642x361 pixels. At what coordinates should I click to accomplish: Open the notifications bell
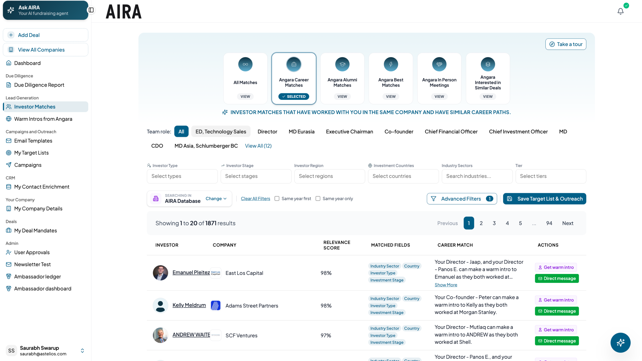tap(620, 11)
